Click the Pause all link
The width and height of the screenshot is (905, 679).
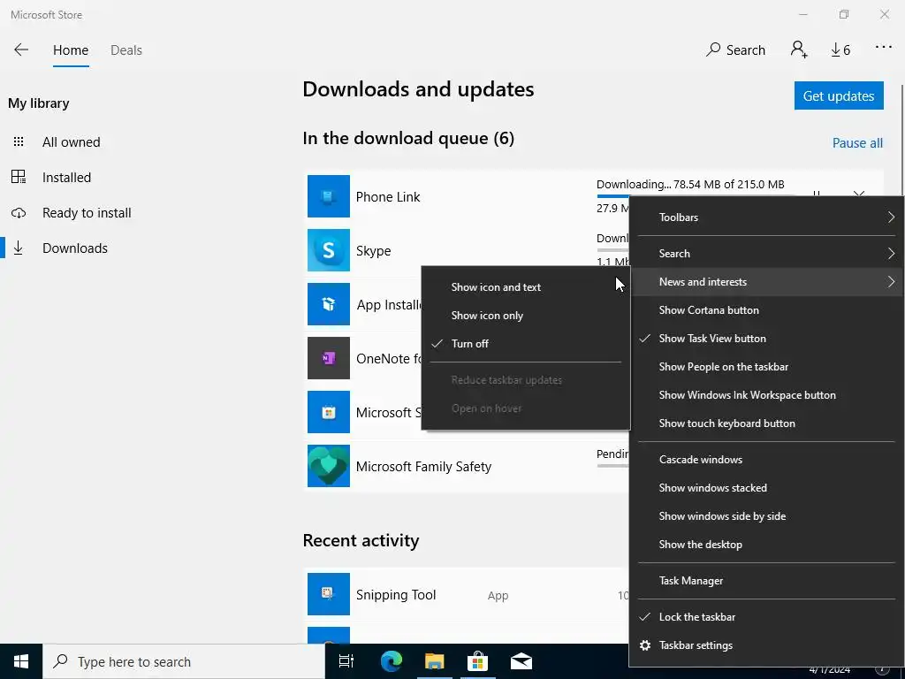tap(857, 142)
